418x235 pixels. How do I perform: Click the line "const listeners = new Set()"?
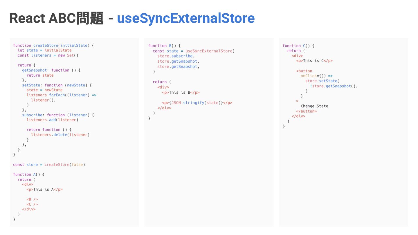pos(48,55)
